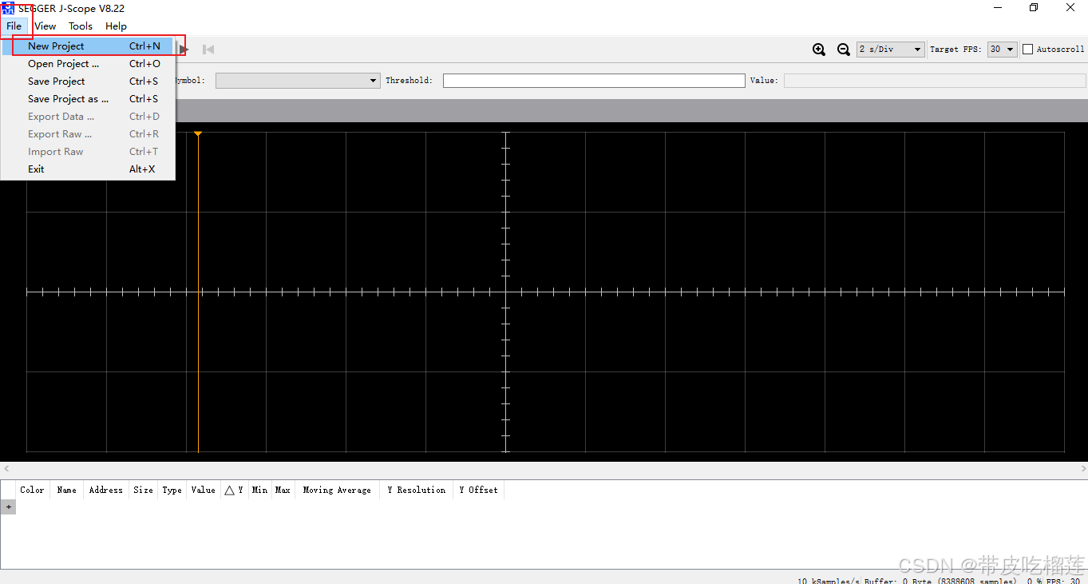Screen dimensions: 1088x584
Task: Select Save Project menu entry
Action: (x=88, y=81)
